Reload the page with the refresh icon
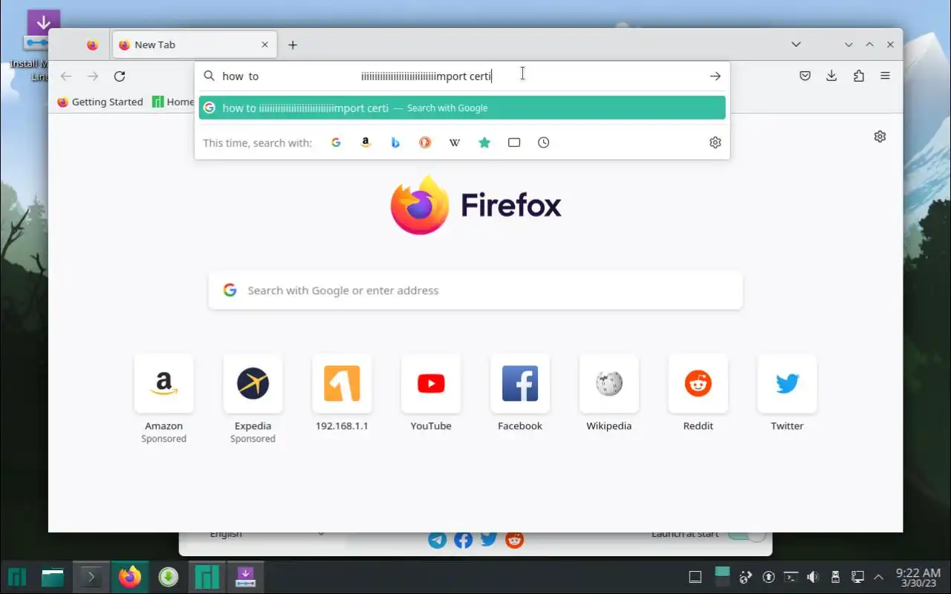Image resolution: width=951 pixels, height=594 pixels. click(120, 76)
